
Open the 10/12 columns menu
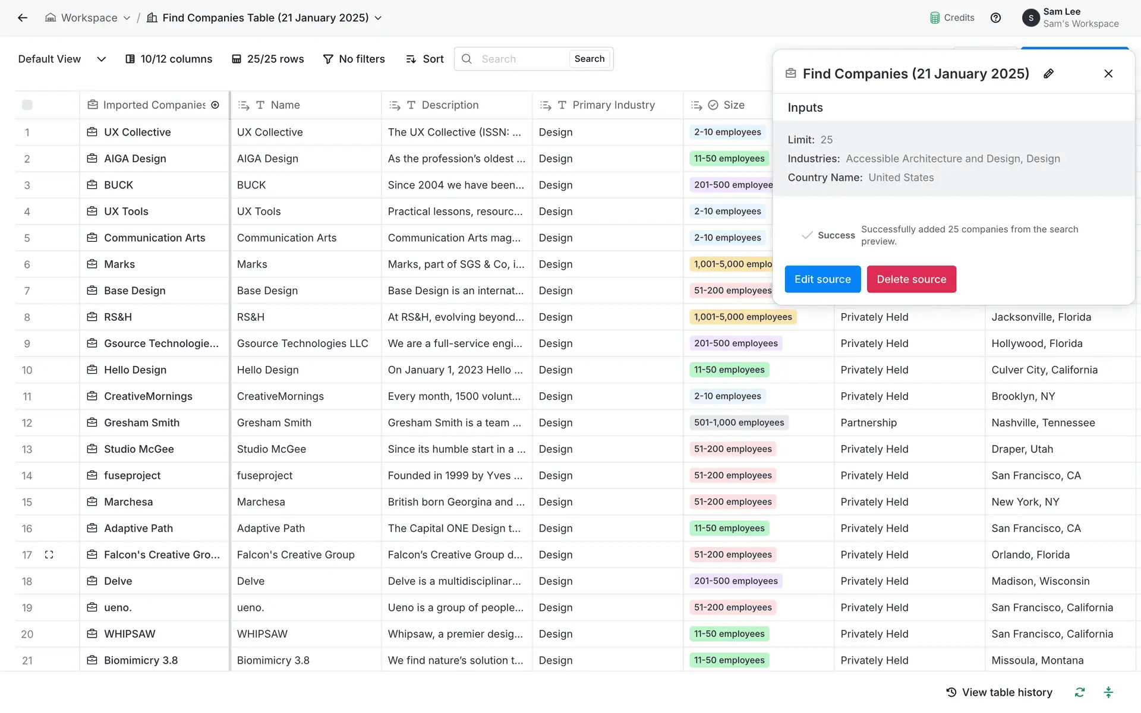169,59
